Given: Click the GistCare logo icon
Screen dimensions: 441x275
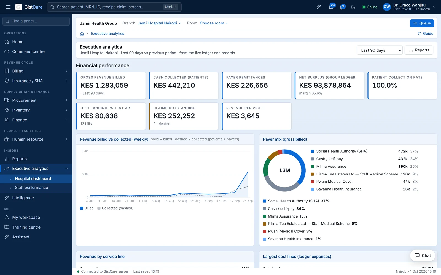Looking at the screenshot, I should 18,7.
